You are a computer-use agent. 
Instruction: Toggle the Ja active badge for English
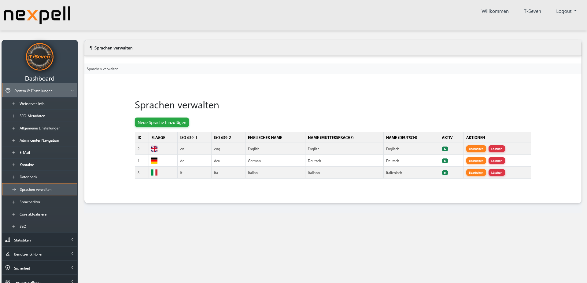[x=445, y=149]
